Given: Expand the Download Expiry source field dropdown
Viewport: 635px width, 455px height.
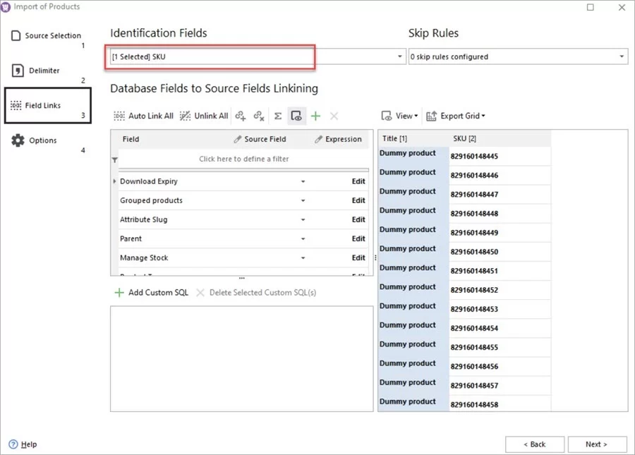Looking at the screenshot, I should 303,181.
